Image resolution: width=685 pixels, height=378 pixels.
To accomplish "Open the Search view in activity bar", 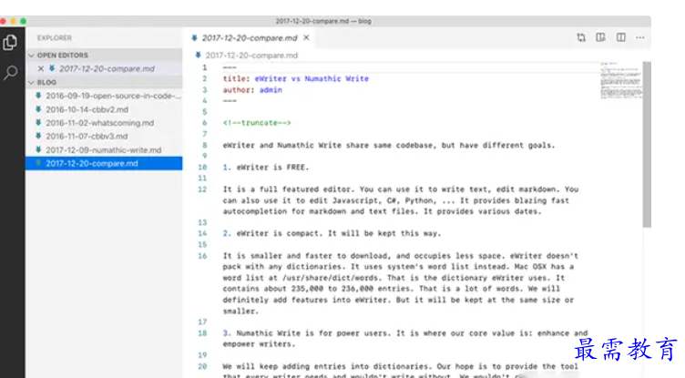I will pos(10,73).
